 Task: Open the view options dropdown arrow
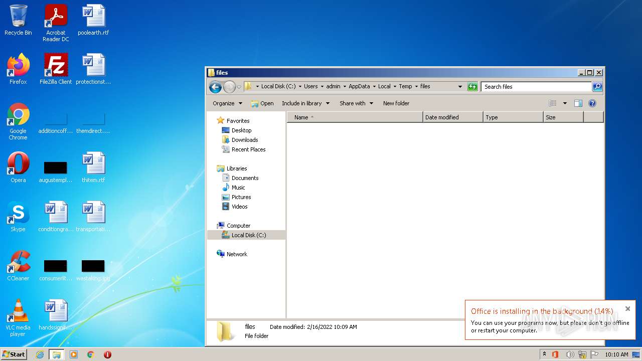point(565,103)
